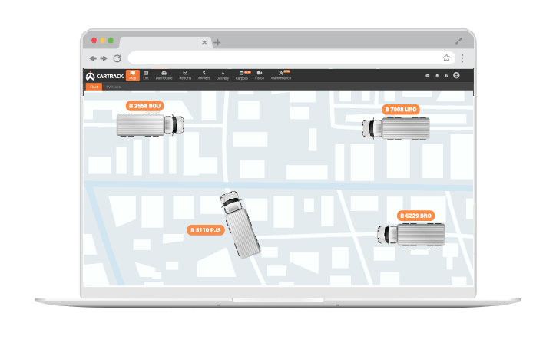Open the Maintenance module
Image resolution: width=556 pixels, height=356 pixels.
coord(281,75)
